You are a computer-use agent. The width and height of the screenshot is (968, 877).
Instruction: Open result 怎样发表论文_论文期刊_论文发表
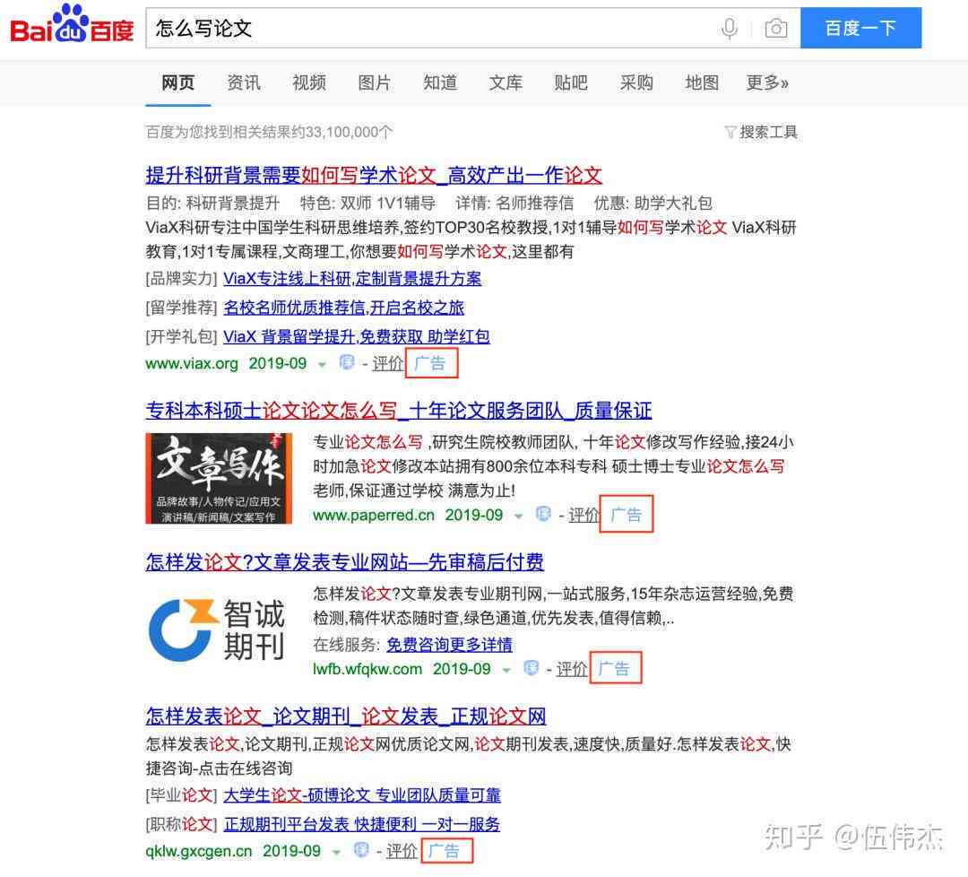[x=346, y=716]
